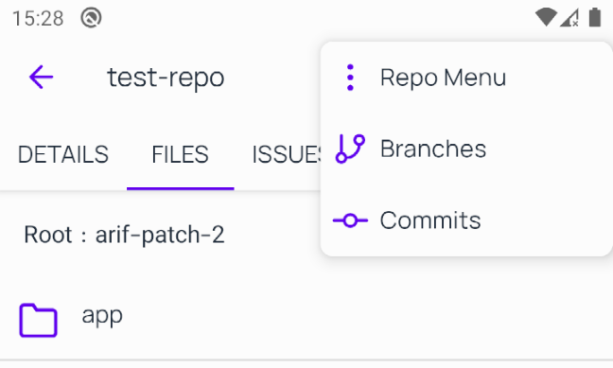The image size is (613, 368).
Task: Tap the circular notification icon beside clock
Action: (91, 18)
